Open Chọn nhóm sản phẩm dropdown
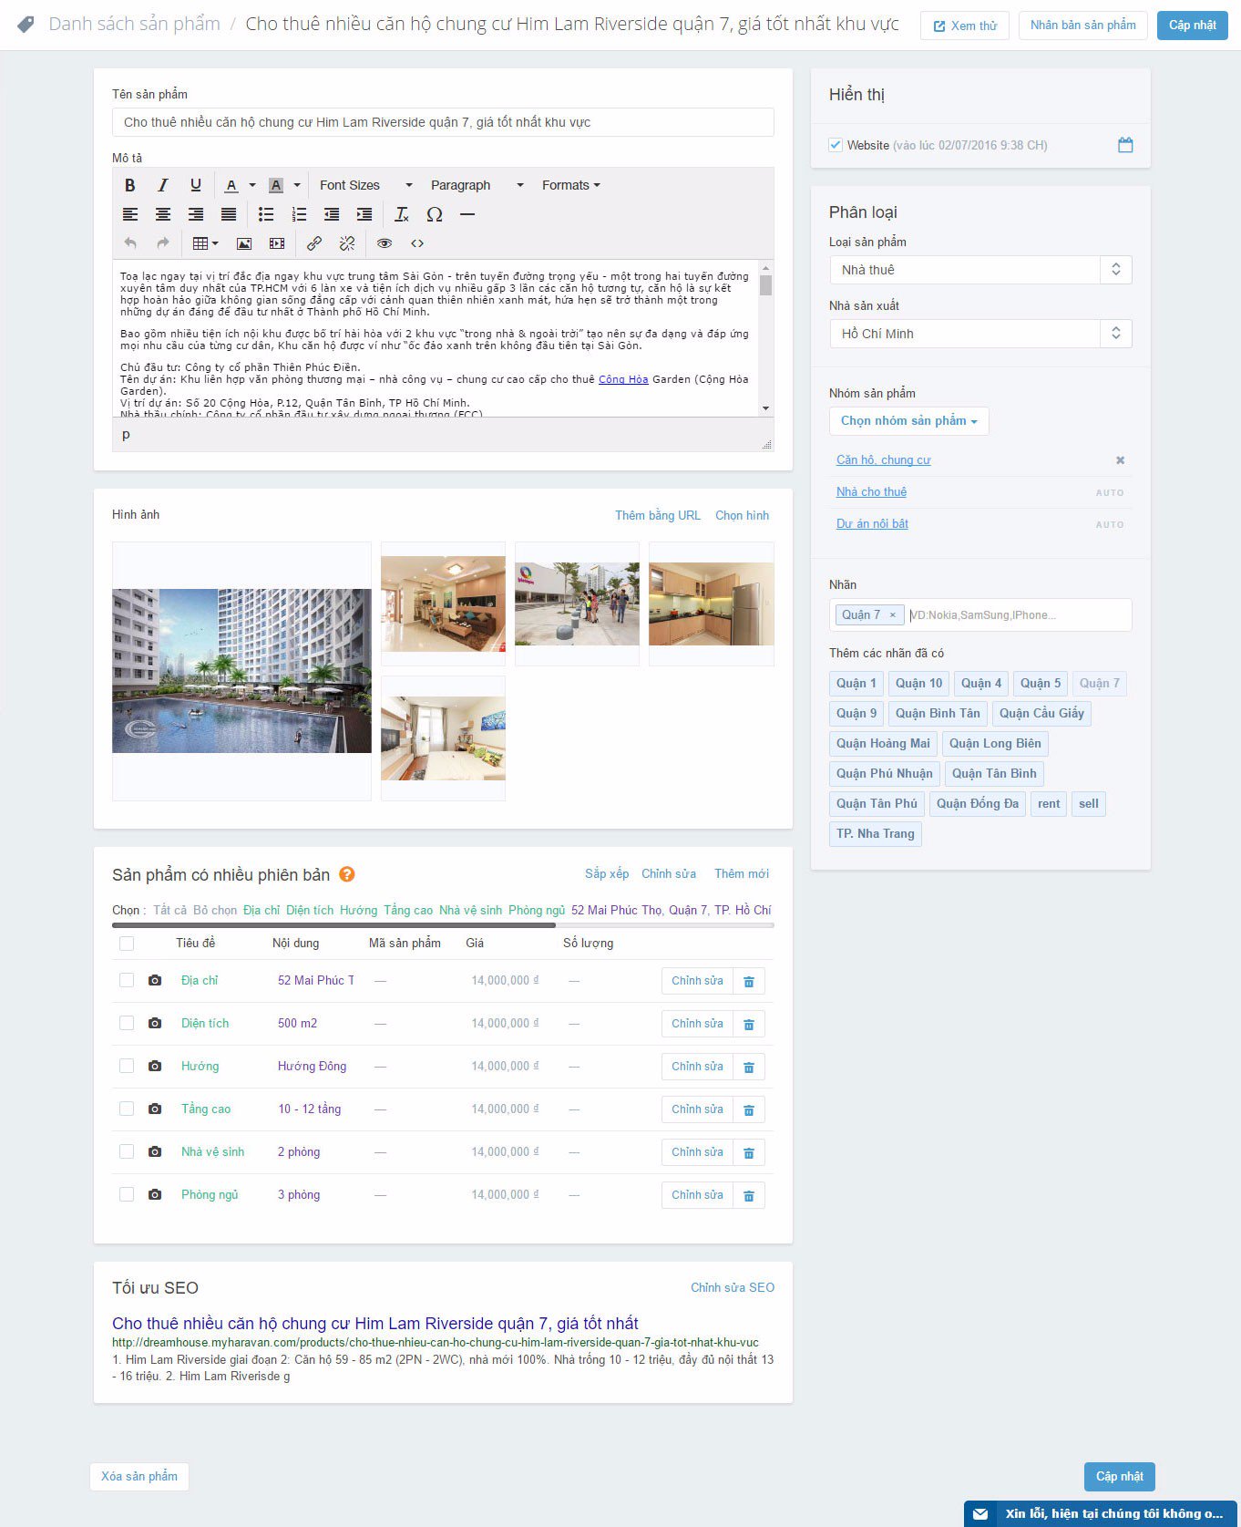Viewport: 1241px width, 1527px height. pos(908,420)
